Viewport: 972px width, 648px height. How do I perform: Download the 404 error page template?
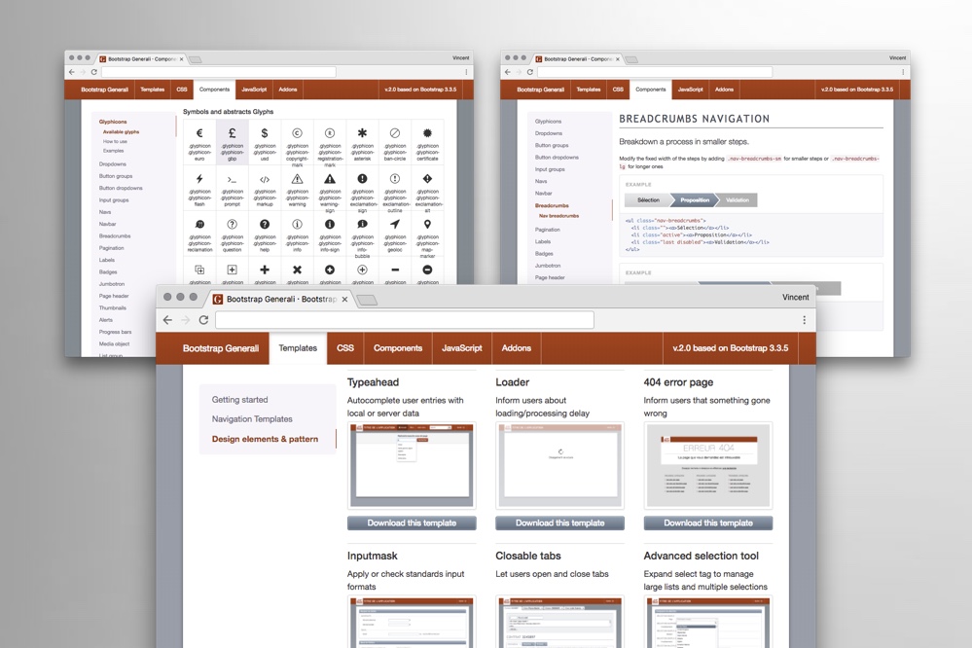(x=708, y=523)
